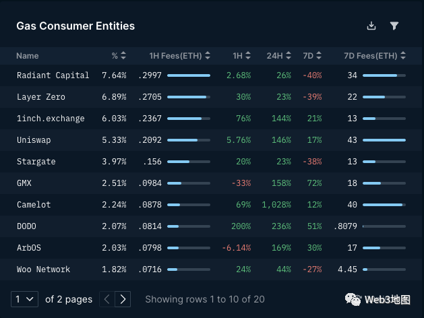
Task: Click Layer Zero's .2705 fee value
Action: [150, 97]
